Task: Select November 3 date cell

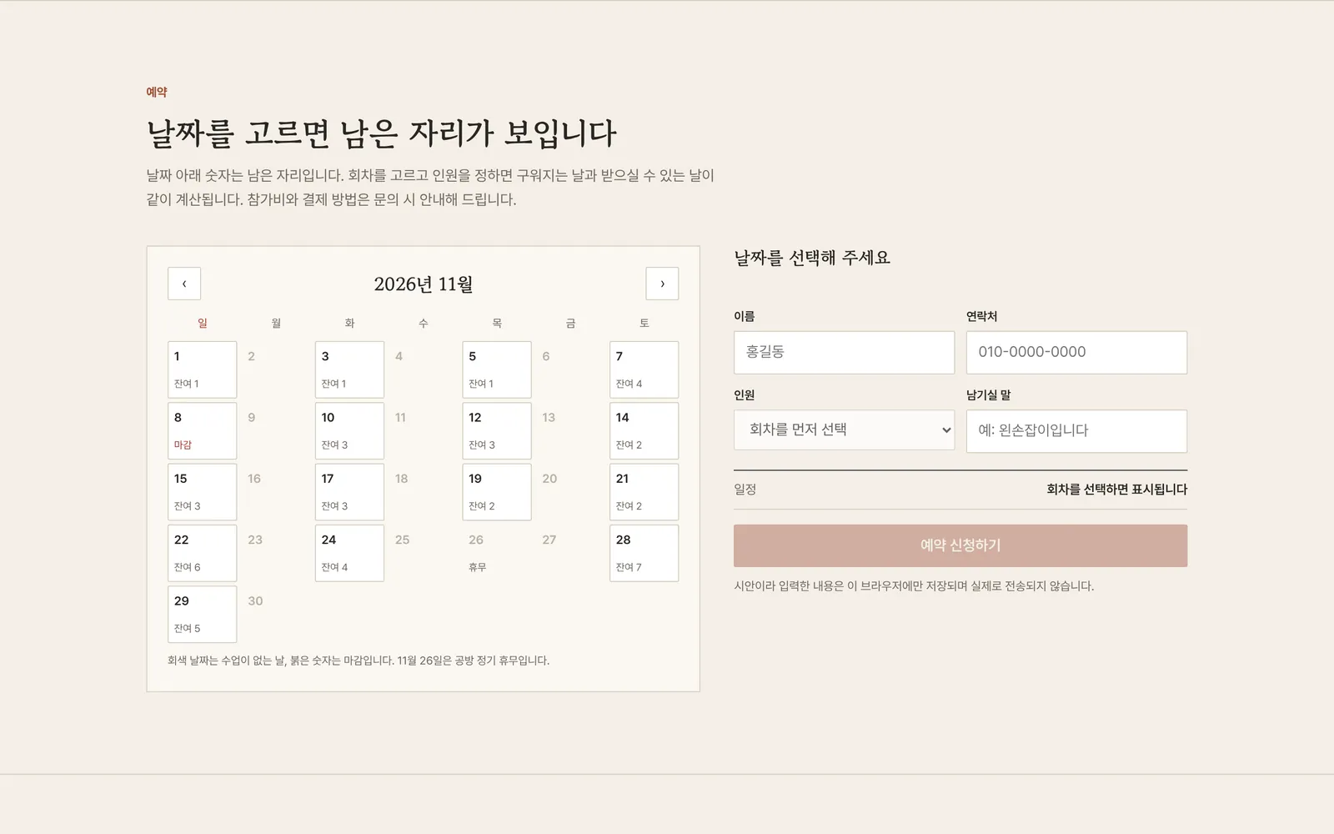Action: pyautogui.click(x=349, y=369)
